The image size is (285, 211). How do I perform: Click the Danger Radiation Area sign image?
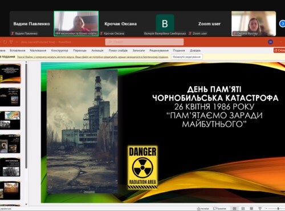[142, 167]
